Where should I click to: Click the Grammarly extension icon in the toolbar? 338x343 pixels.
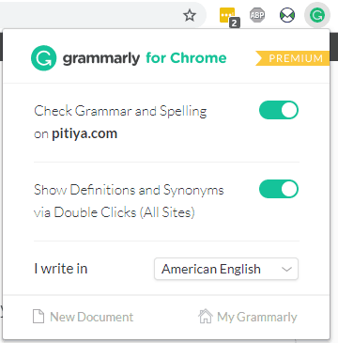point(317,15)
